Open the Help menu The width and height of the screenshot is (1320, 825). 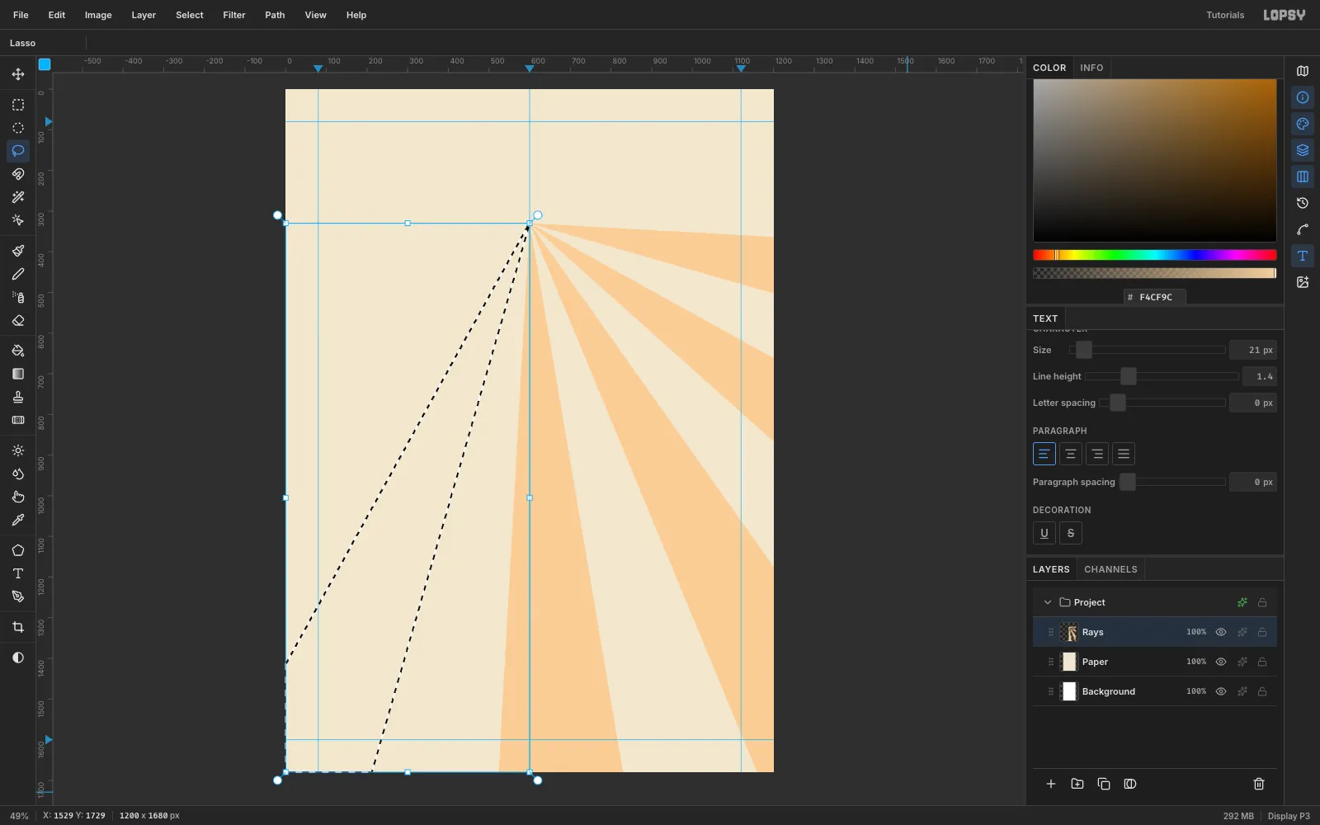(356, 15)
